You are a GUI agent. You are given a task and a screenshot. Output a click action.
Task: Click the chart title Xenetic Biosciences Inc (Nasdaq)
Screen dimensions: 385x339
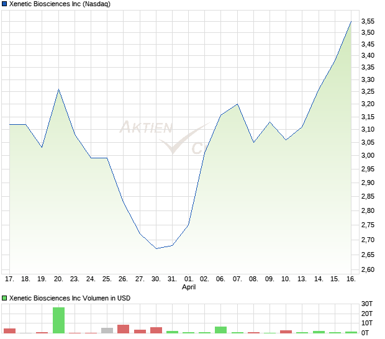point(60,4)
